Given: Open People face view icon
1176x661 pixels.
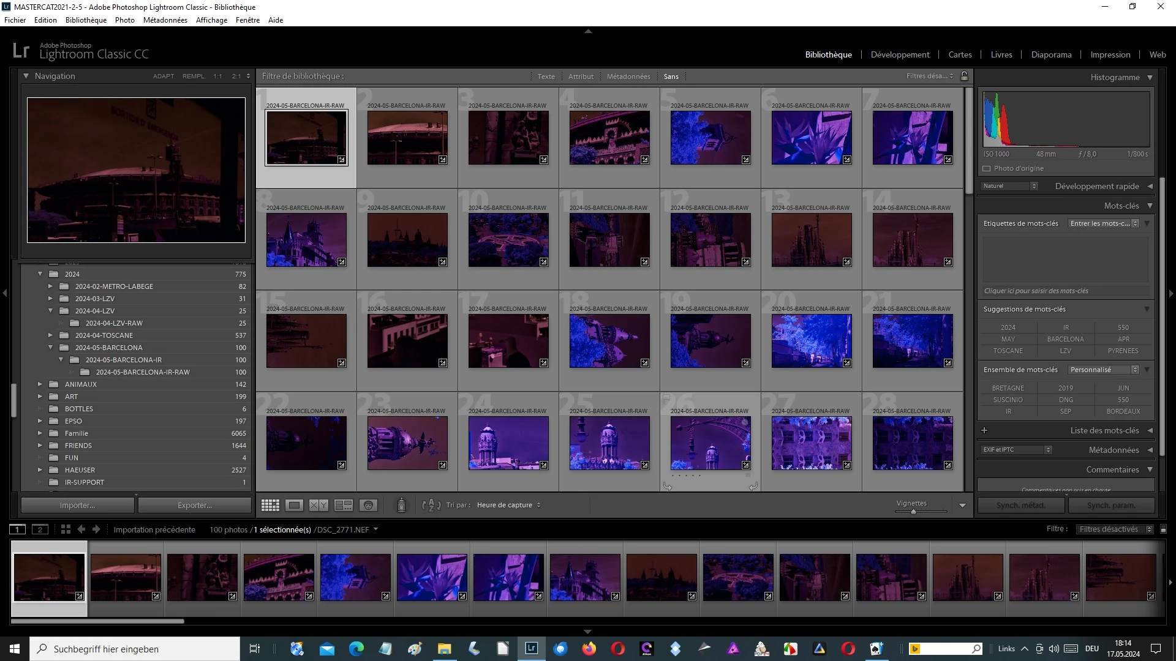Looking at the screenshot, I should click(x=368, y=505).
